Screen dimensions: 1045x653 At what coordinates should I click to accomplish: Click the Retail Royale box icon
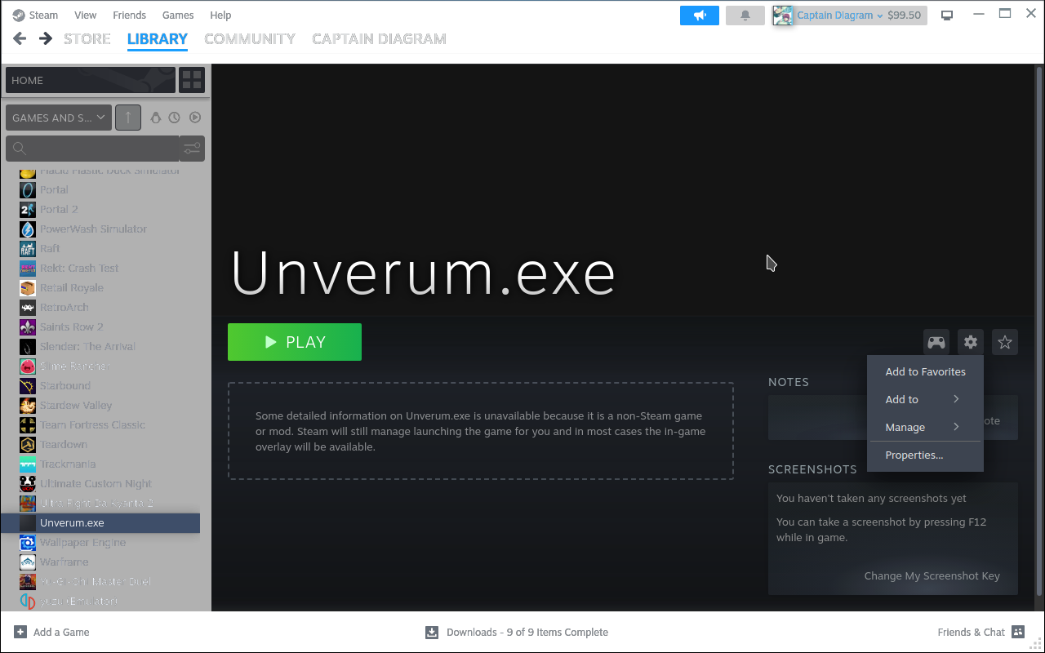[x=28, y=287]
